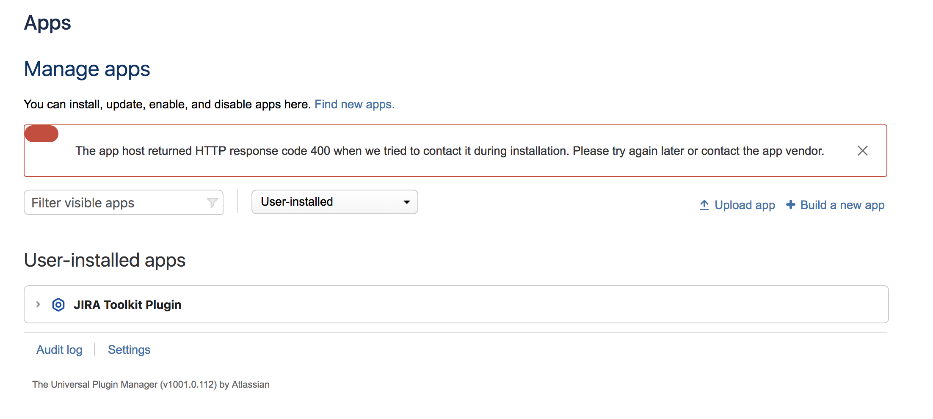This screenshot has height=419, width=933.
Task: Expand the JIRA Toolkit Plugin entry
Action: [38, 304]
